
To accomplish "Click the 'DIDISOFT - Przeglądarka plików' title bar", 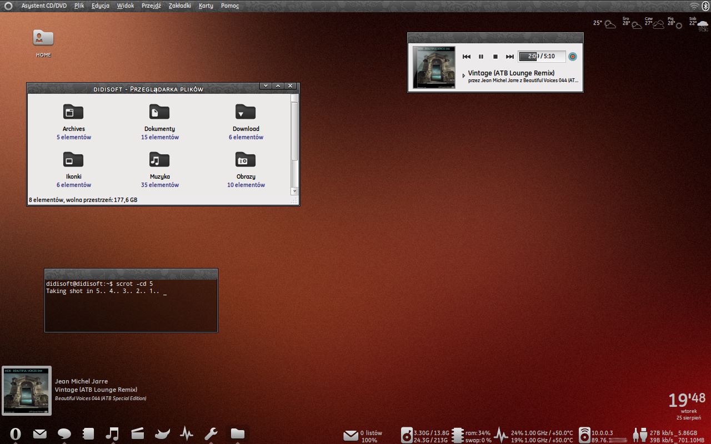I will pos(148,89).
